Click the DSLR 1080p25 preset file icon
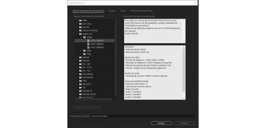Viewport: 266px width, 128px height. (x=88, y=44)
